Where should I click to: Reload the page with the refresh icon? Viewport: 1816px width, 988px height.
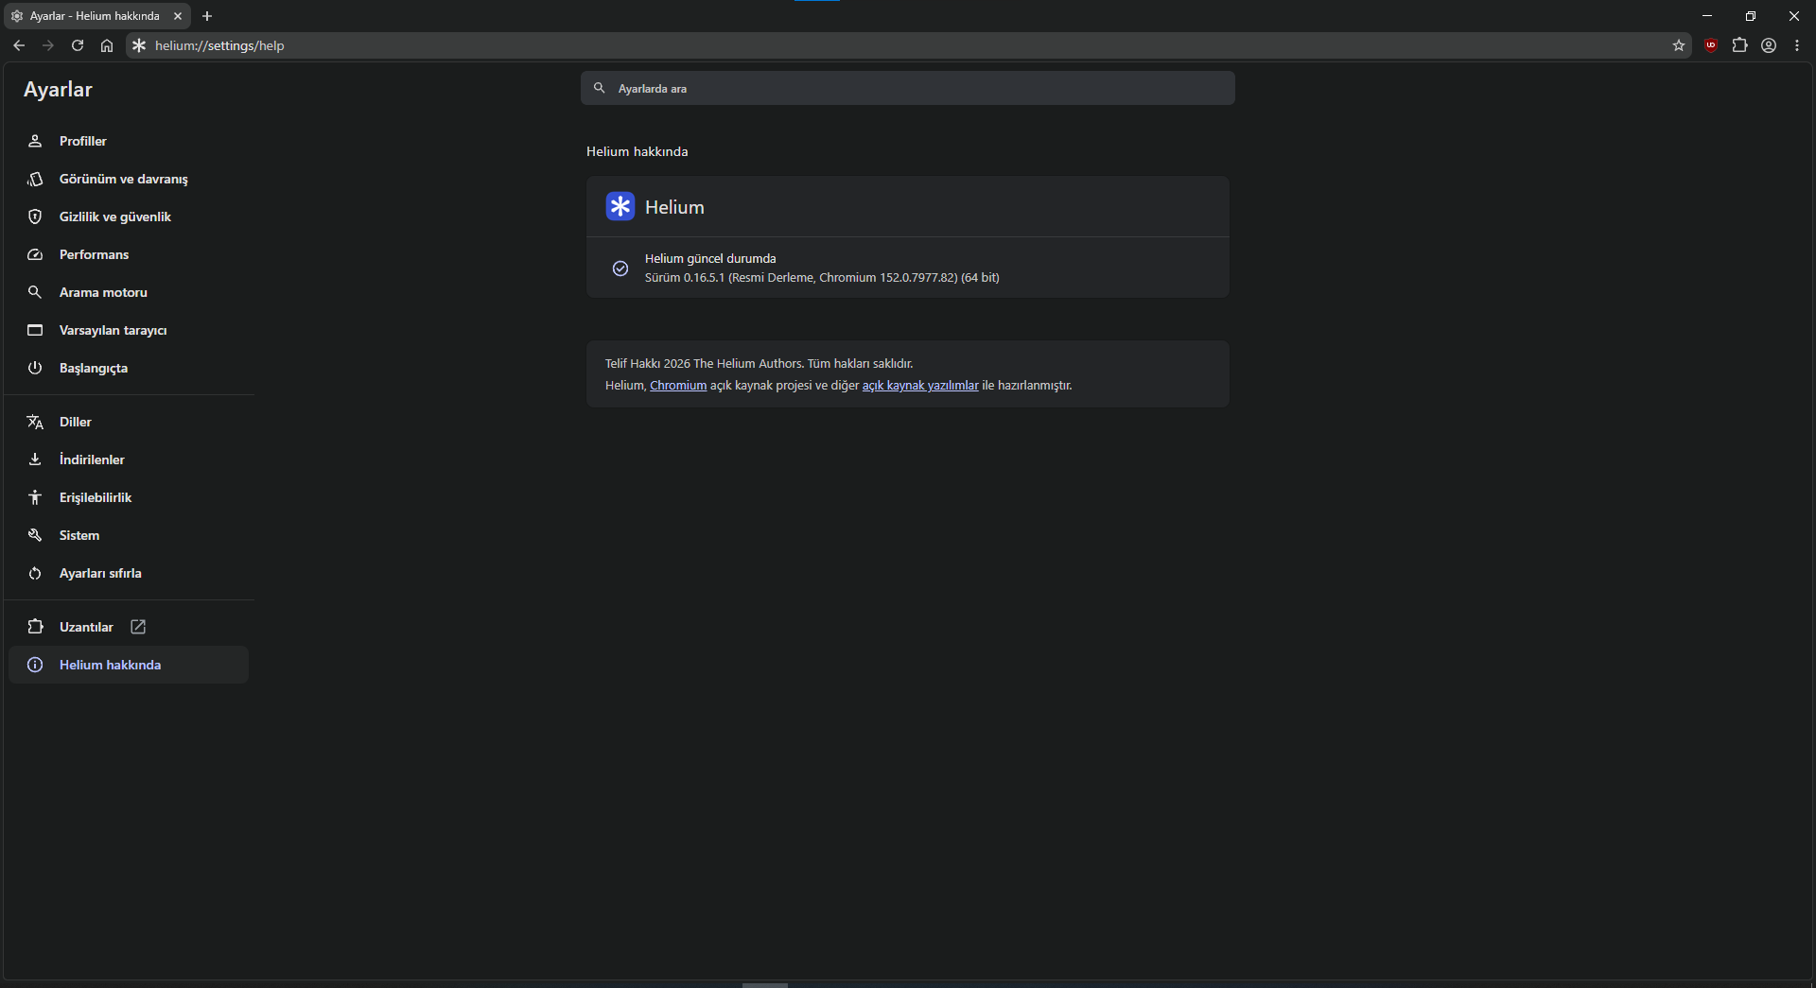pos(78,45)
